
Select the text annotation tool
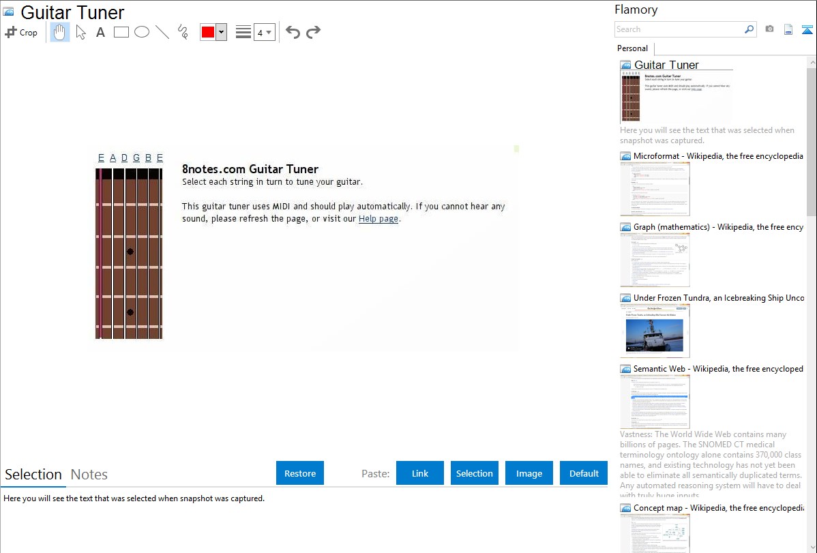click(x=100, y=32)
